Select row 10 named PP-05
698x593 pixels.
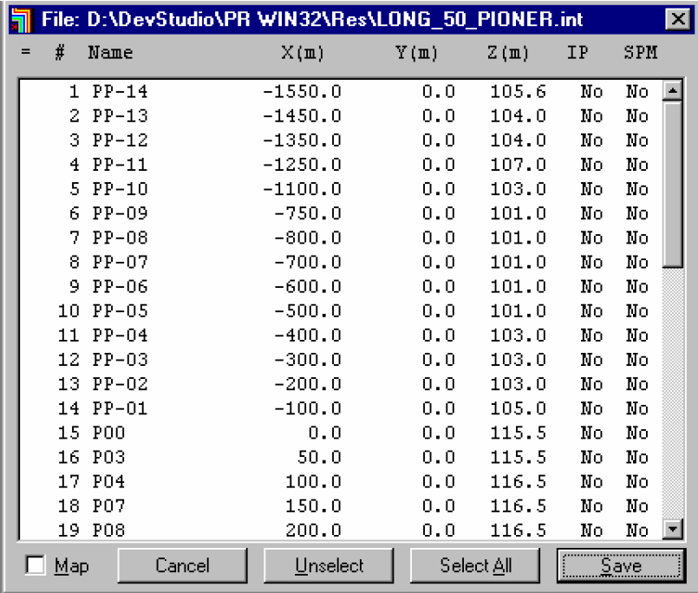pos(341,310)
